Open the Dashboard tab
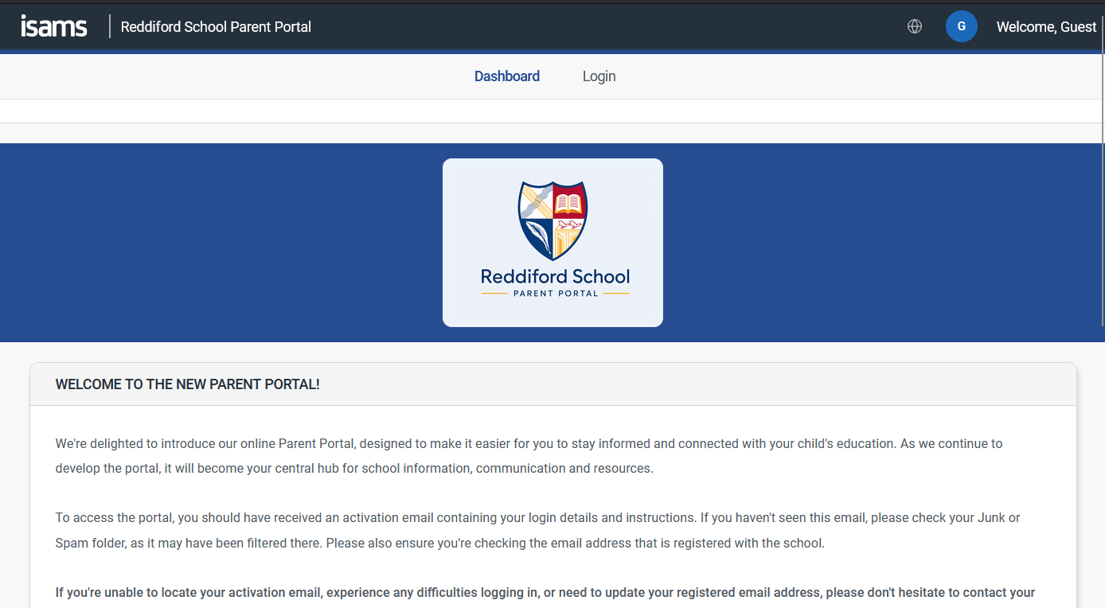The height and width of the screenshot is (608, 1105). (507, 76)
